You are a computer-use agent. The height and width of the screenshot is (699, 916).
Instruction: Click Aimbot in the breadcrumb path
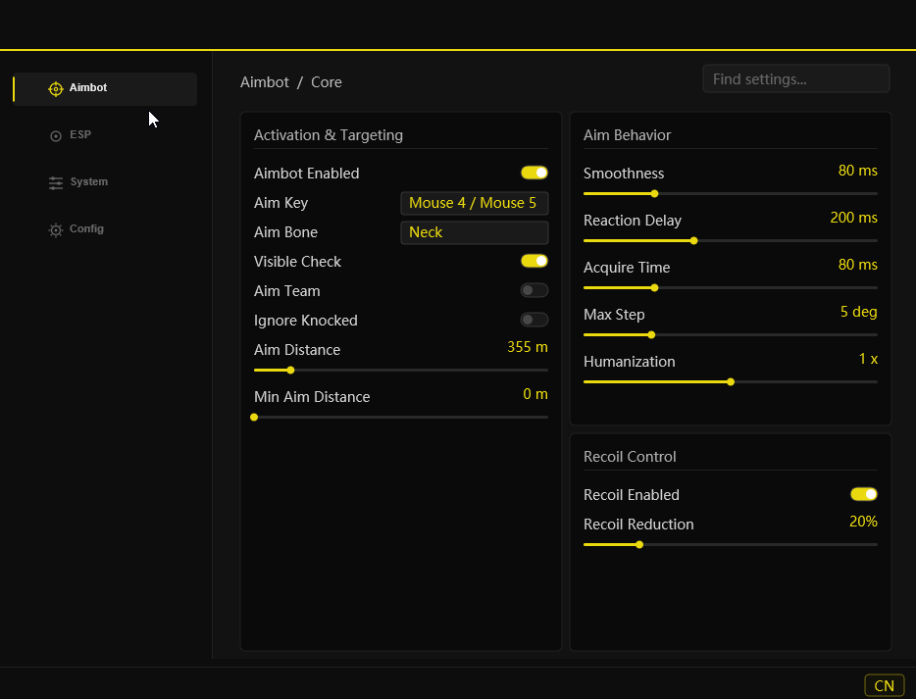(265, 82)
